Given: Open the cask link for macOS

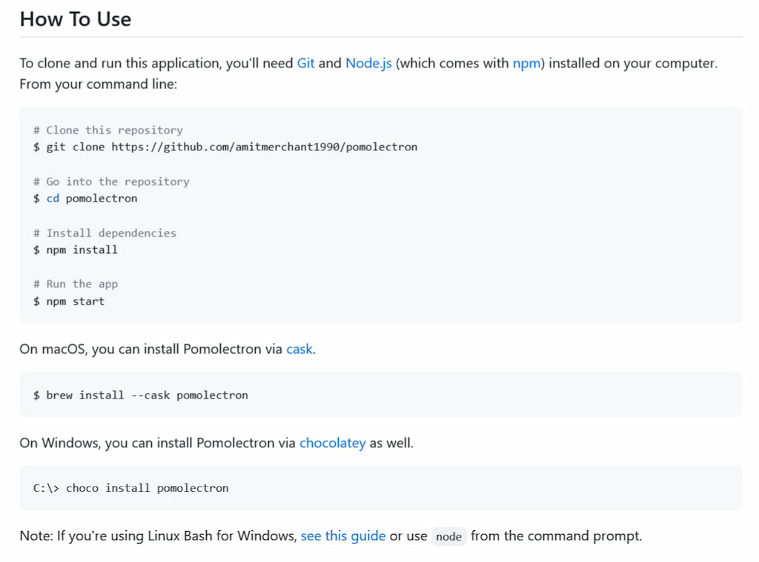Looking at the screenshot, I should pos(299,349).
